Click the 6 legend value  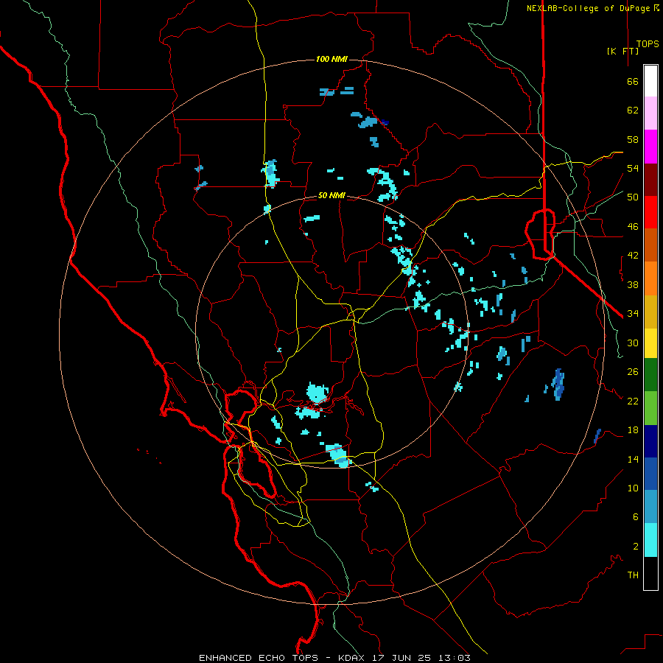point(636,517)
